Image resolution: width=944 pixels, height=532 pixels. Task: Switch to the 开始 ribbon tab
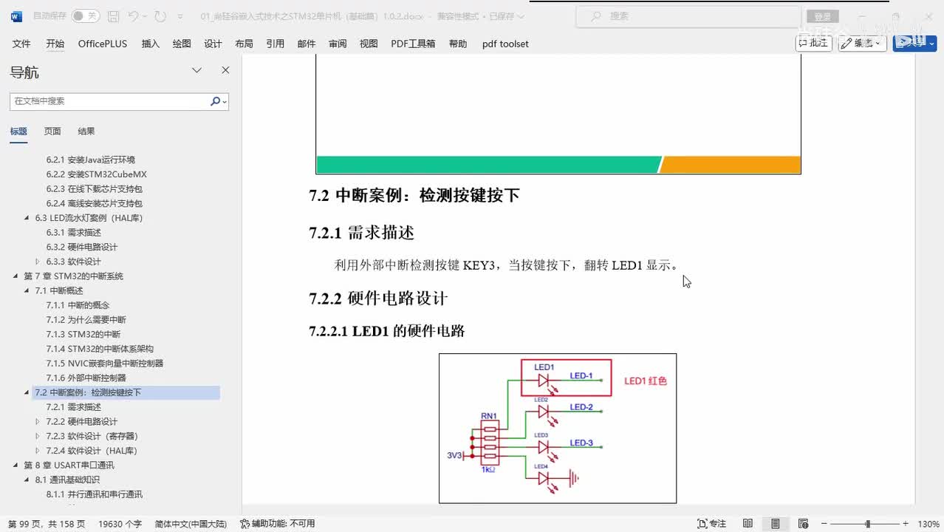coord(55,44)
